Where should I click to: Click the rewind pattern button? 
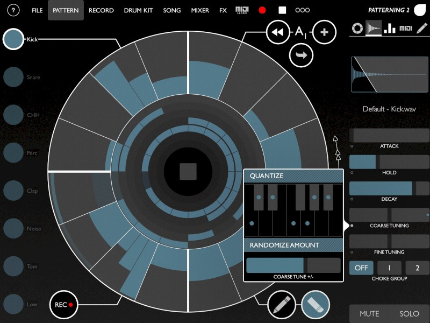[x=278, y=32]
